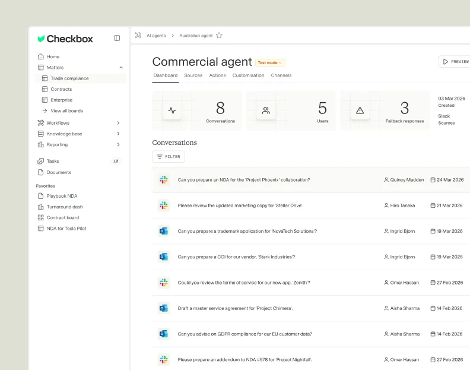Open Australian agent breadcrumb link
The image size is (470, 370).
point(196,36)
